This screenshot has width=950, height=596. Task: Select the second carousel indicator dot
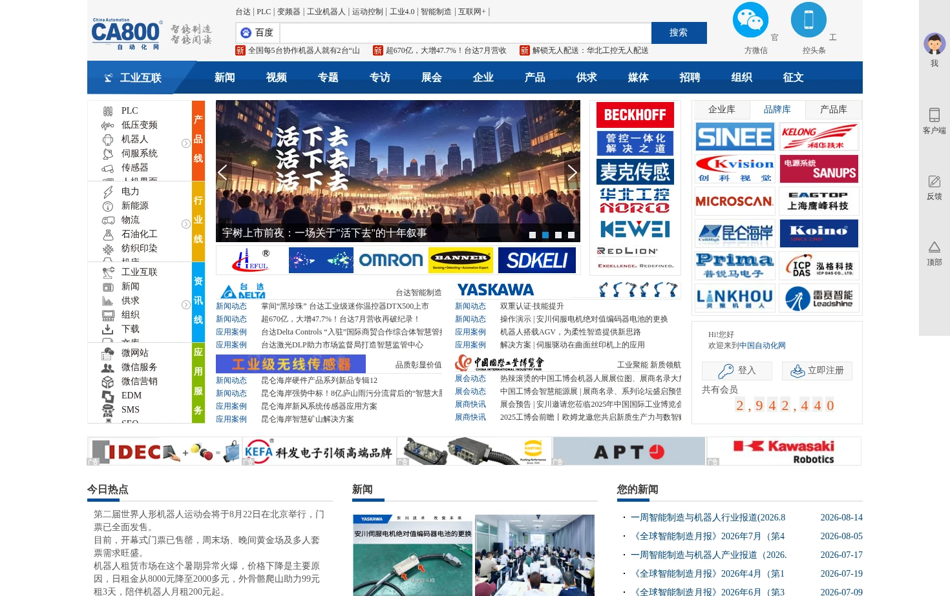click(x=545, y=235)
